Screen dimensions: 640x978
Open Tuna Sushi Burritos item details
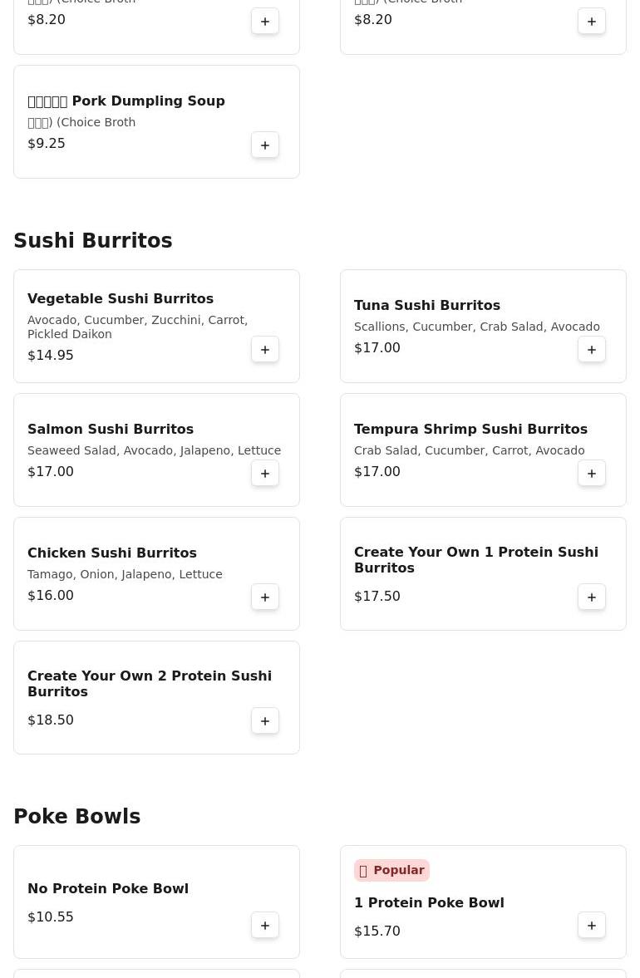(x=483, y=327)
